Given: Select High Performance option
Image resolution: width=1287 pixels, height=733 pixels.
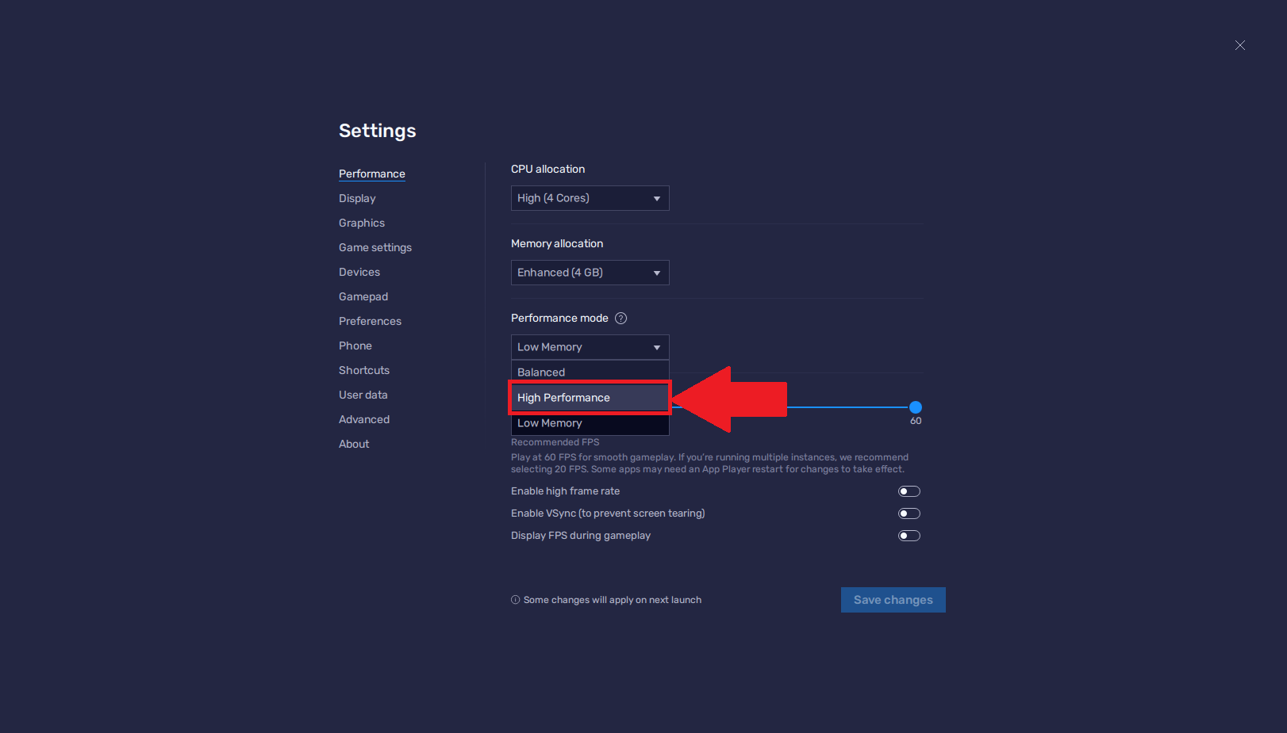Looking at the screenshot, I should pos(590,398).
